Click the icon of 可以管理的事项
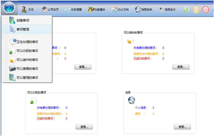214x136 pixels. pos(12,78)
